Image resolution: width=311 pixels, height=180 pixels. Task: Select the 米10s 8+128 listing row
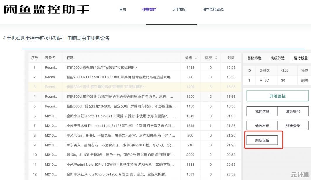[x=120, y=155]
